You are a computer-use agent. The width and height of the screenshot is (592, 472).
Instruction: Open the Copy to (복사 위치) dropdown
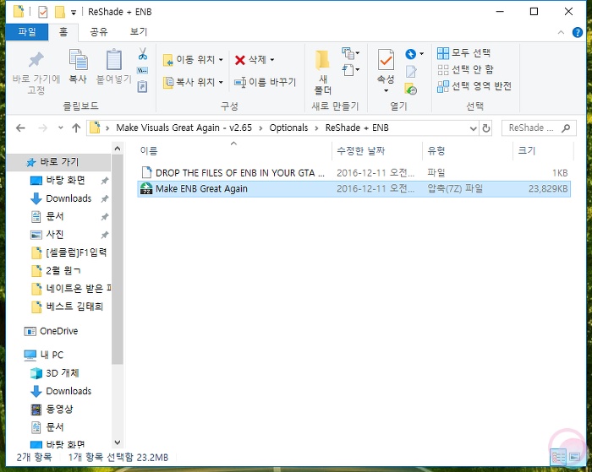pyautogui.click(x=193, y=82)
